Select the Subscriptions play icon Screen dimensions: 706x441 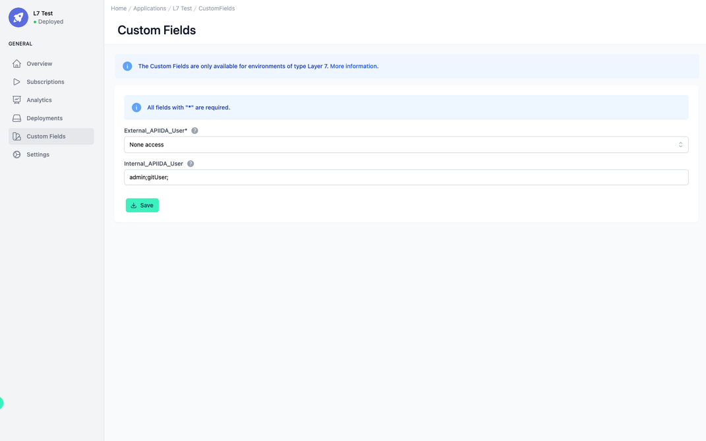[x=16, y=82]
